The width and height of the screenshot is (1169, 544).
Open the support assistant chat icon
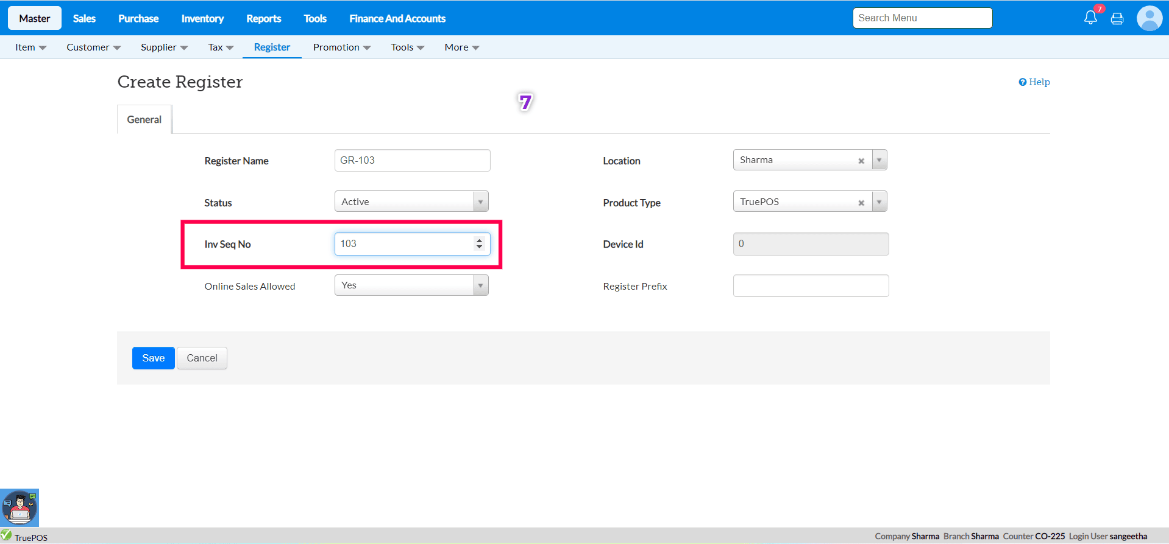(x=20, y=507)
